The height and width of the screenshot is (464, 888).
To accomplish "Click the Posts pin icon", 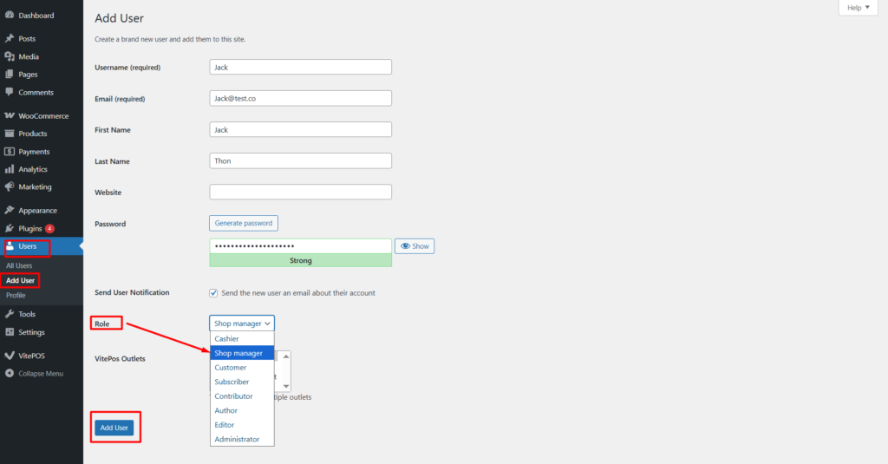I will [x=10, y=38].
